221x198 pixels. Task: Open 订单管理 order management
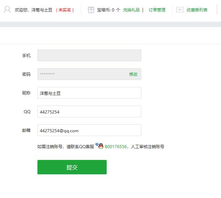coord(157,10)
